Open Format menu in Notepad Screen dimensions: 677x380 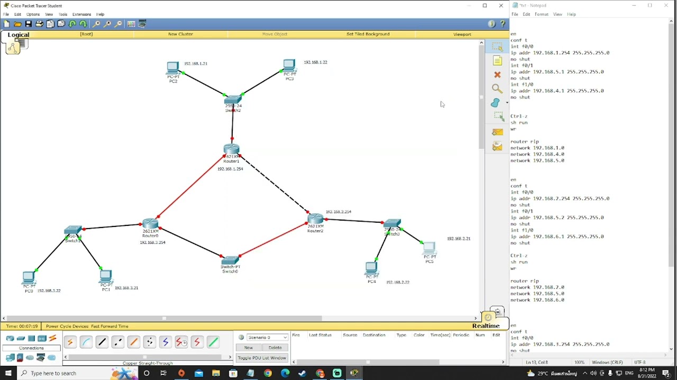pyautogui.click(x=541, y=14)
